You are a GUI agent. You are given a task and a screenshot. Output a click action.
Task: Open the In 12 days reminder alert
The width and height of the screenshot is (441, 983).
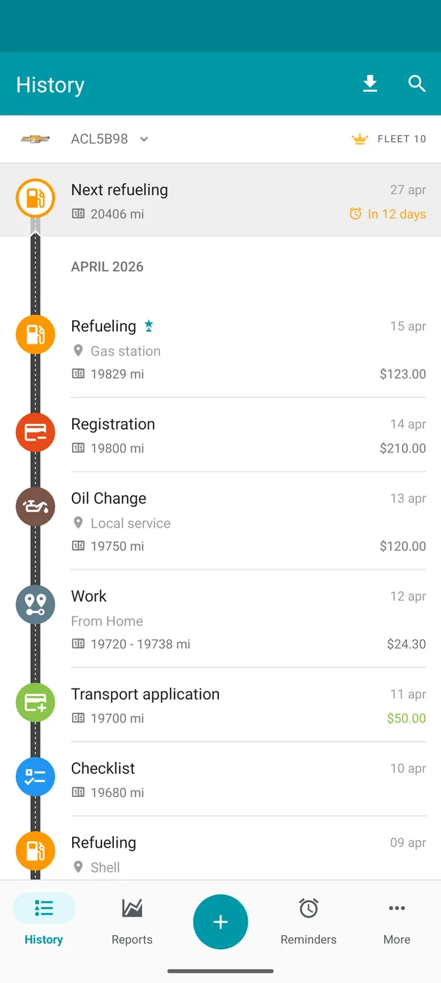[x=387, y=214]
